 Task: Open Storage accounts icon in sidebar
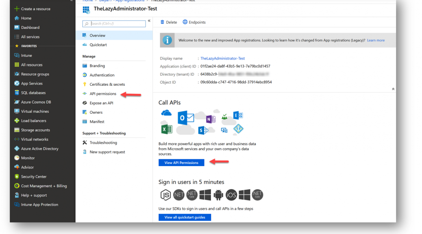click(17, 130)
